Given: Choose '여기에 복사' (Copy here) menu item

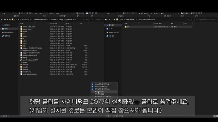Looking at the screenshot, I should tap(104, 91).
